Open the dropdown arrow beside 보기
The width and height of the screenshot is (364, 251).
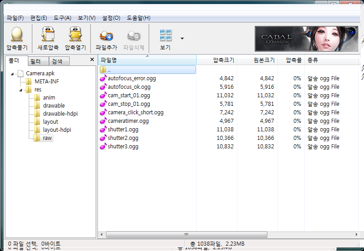click(x=182, y=39)
